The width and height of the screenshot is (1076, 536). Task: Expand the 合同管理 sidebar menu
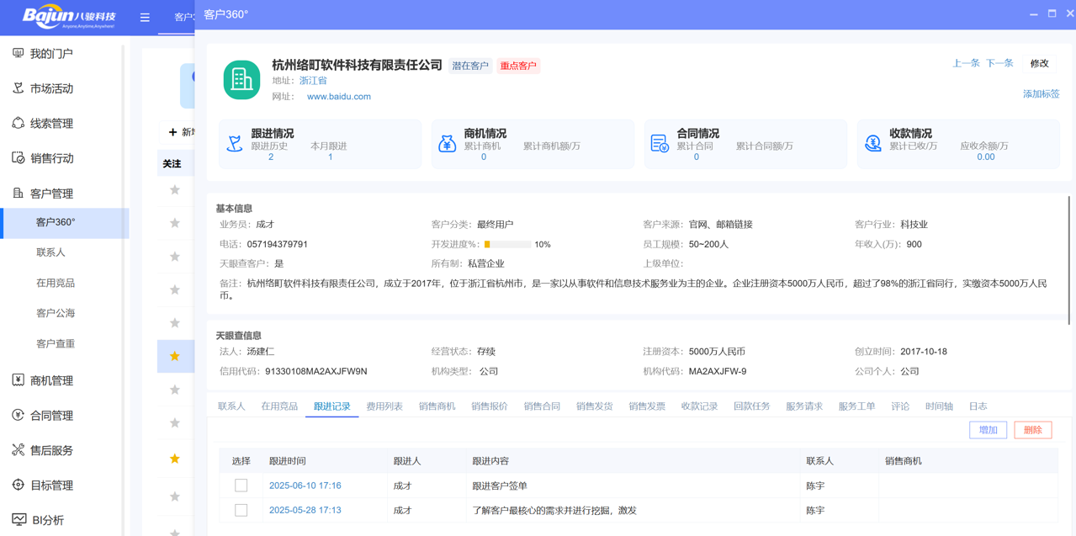(x=51, y=416)
